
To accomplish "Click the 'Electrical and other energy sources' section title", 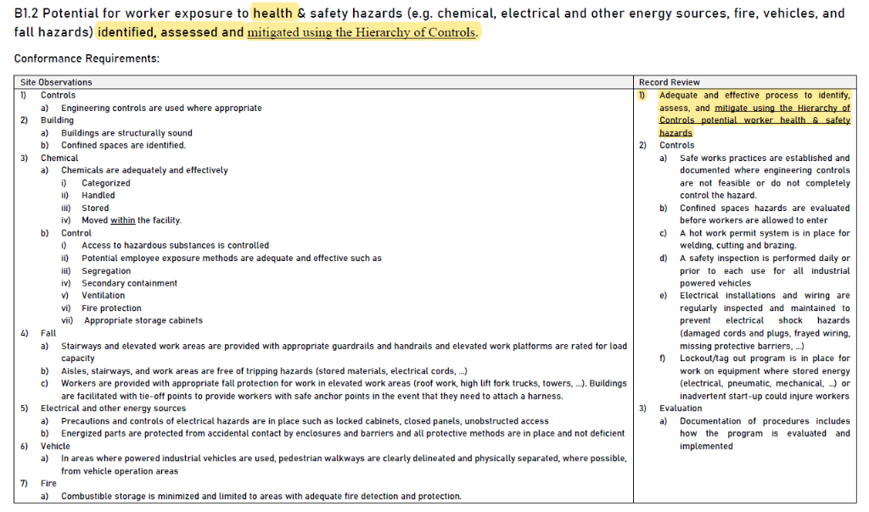I will [113, 409].
